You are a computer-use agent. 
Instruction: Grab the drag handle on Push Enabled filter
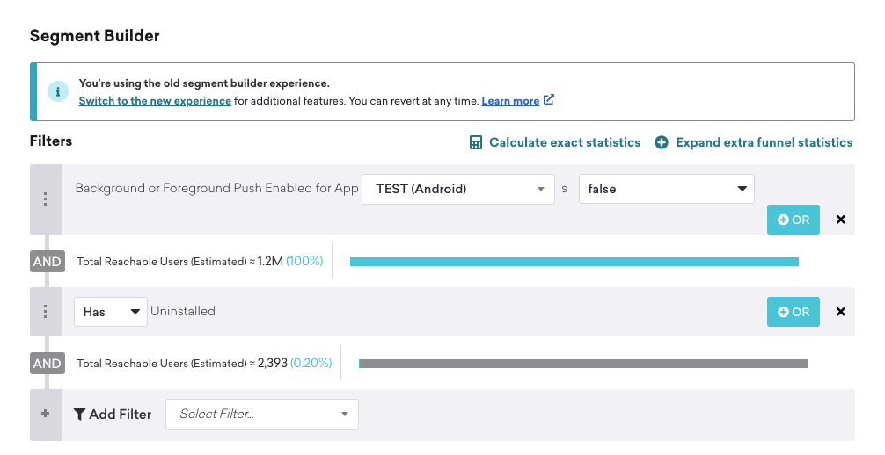[45, 199]
